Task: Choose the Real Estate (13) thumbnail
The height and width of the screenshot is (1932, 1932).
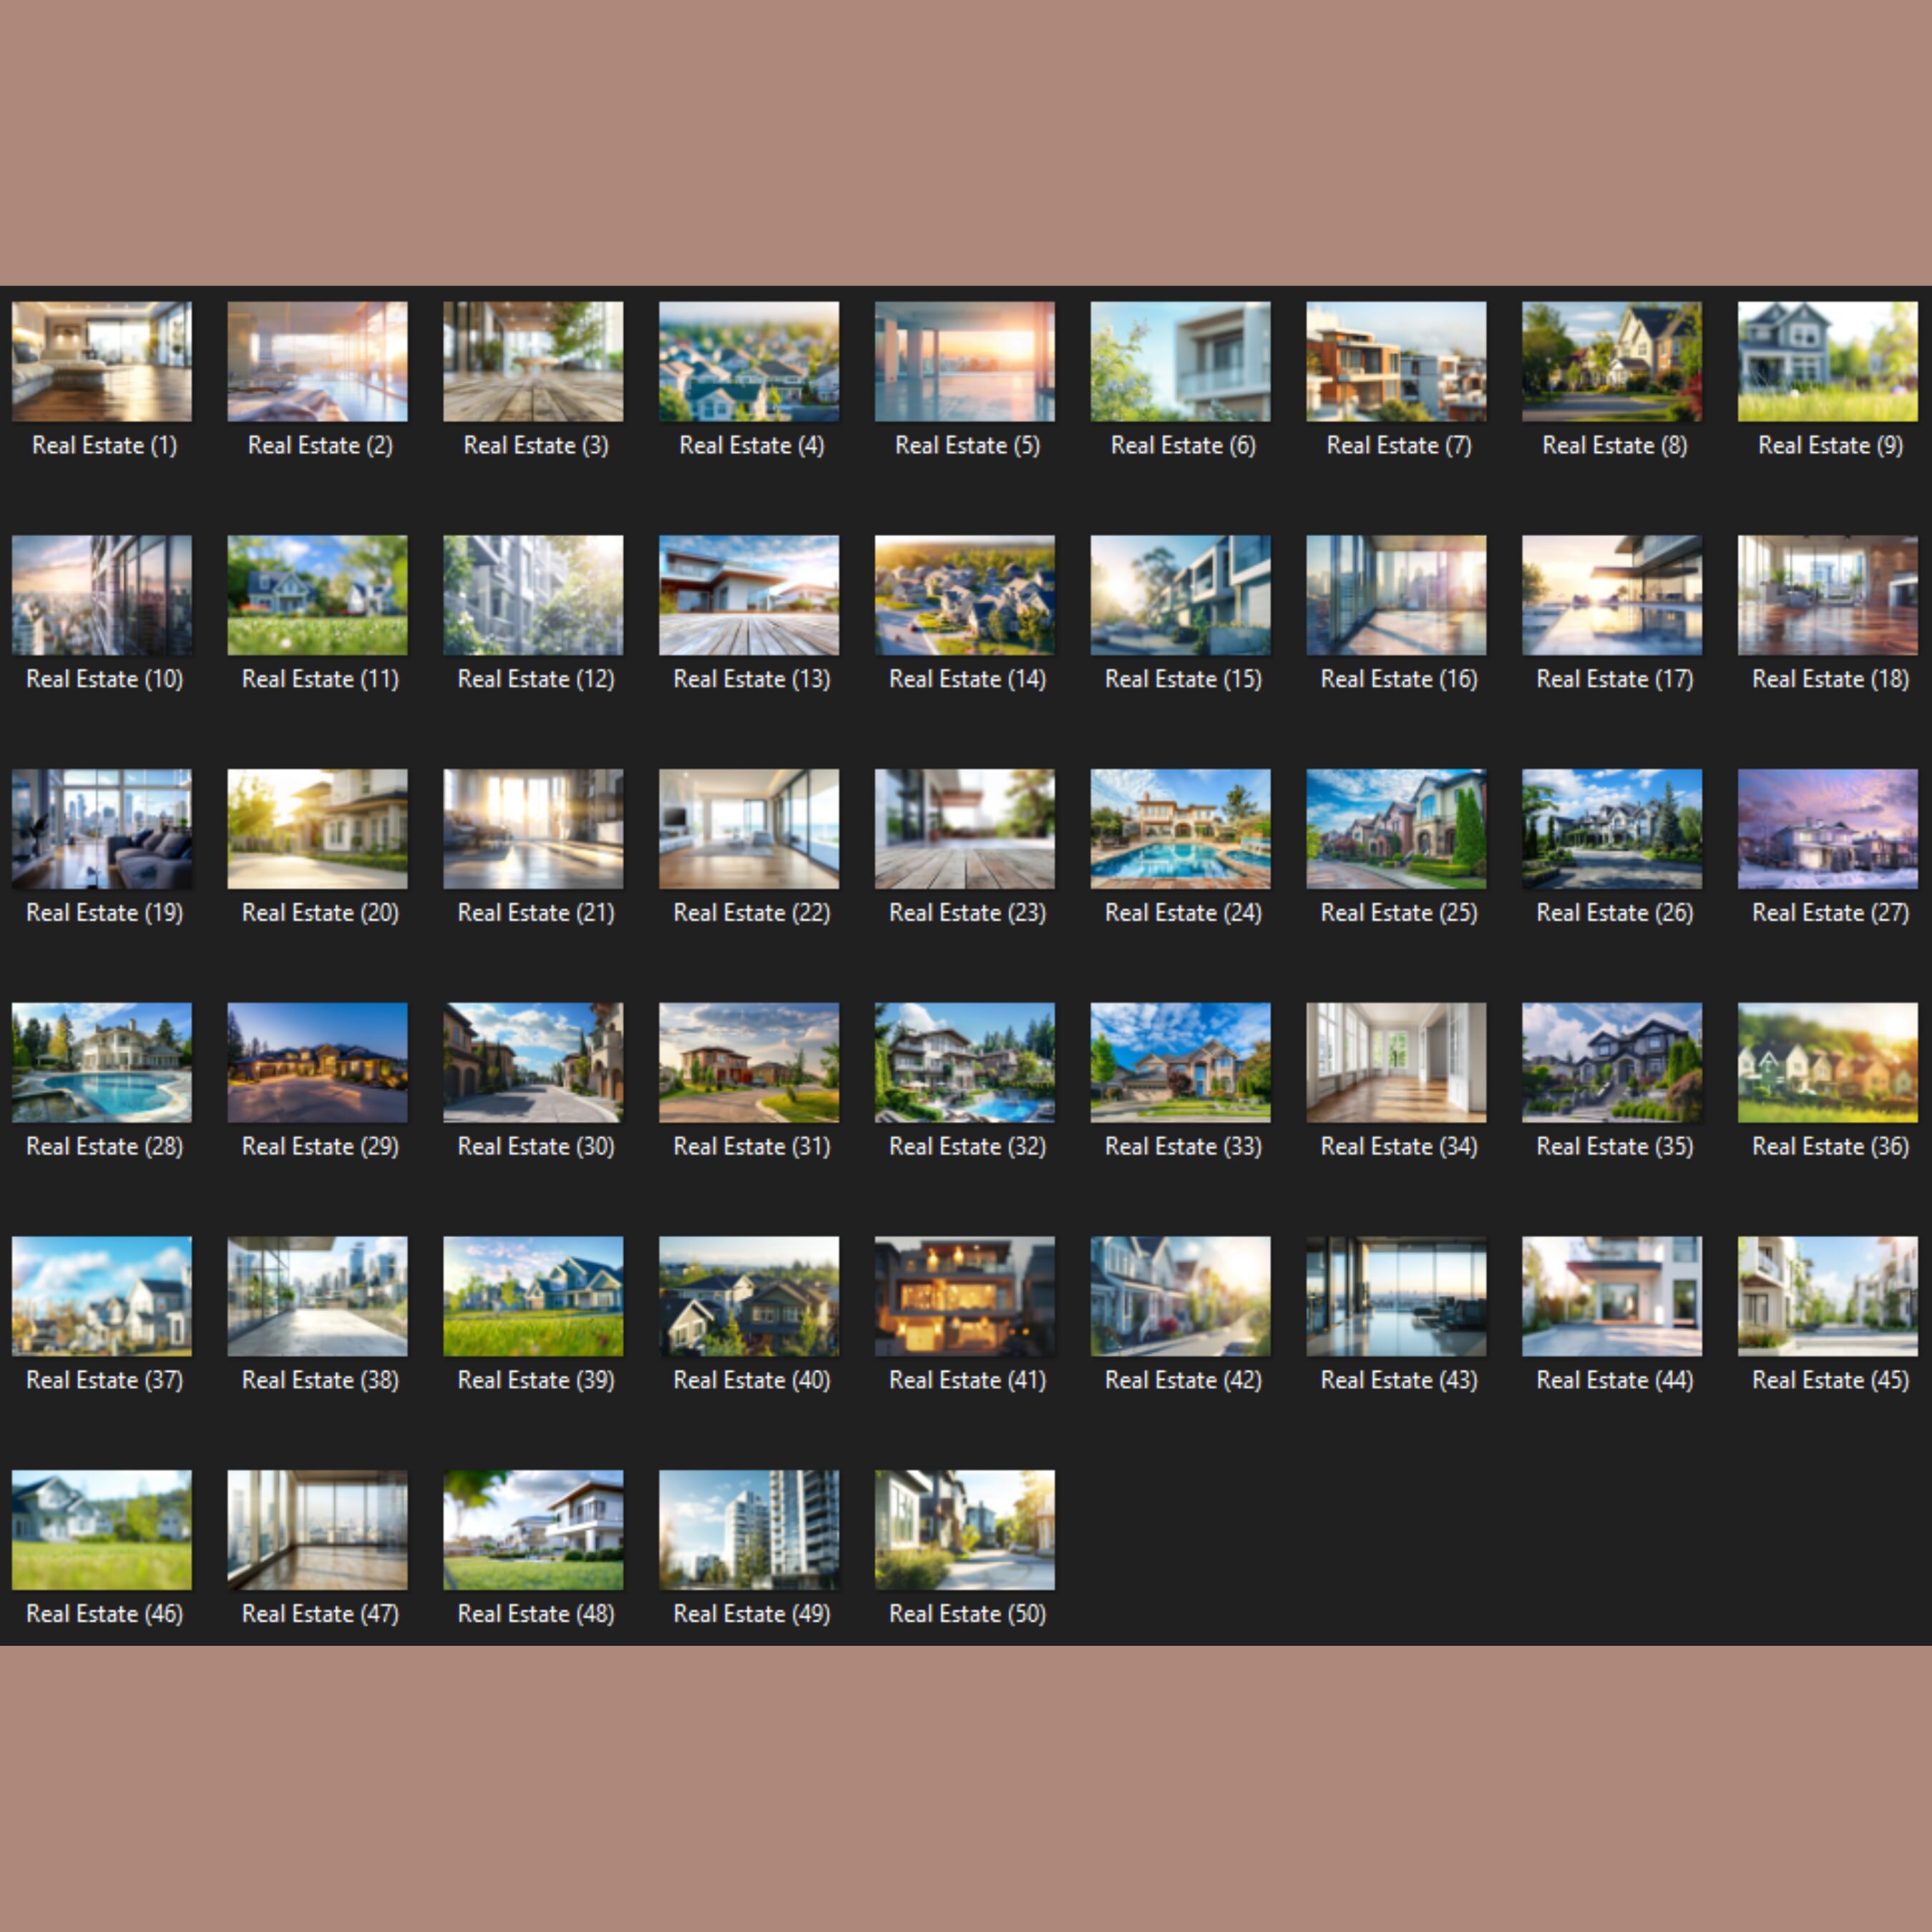Action: 749,595
